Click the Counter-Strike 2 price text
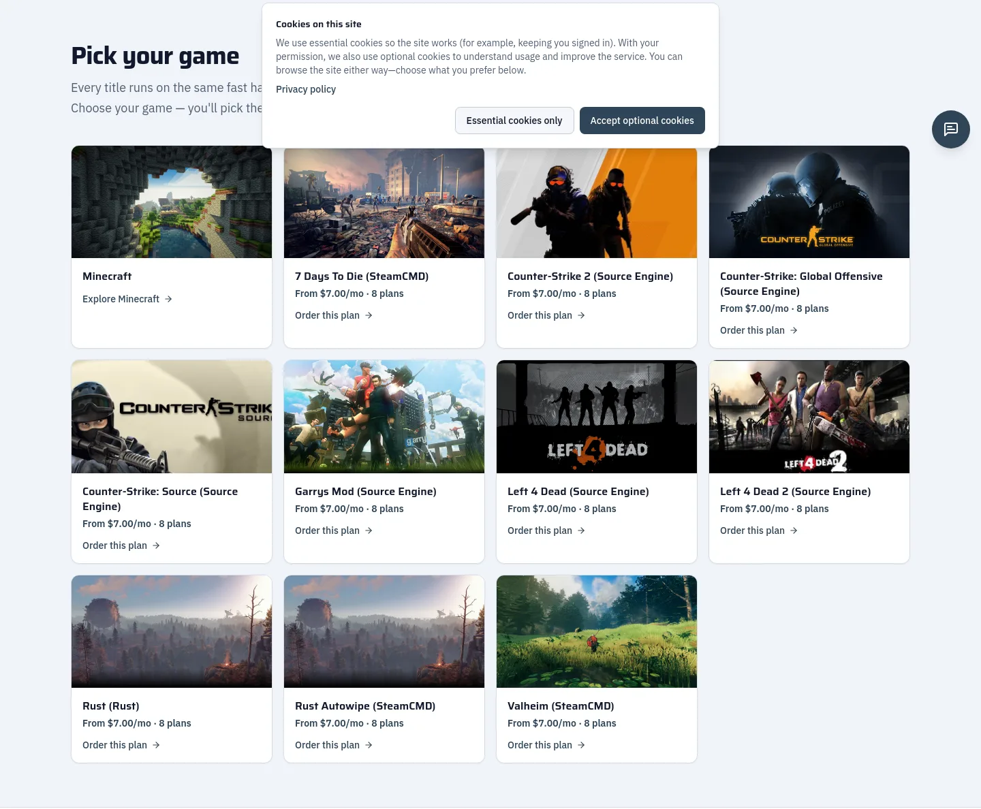Screen dimensions: 981x809 [562, 294]
